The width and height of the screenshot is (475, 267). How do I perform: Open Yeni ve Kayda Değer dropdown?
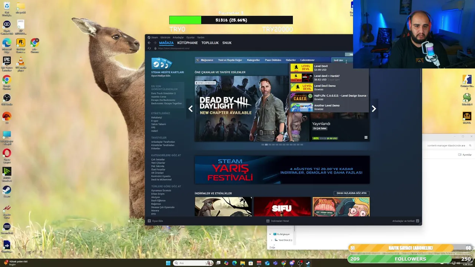coord(230,60)
